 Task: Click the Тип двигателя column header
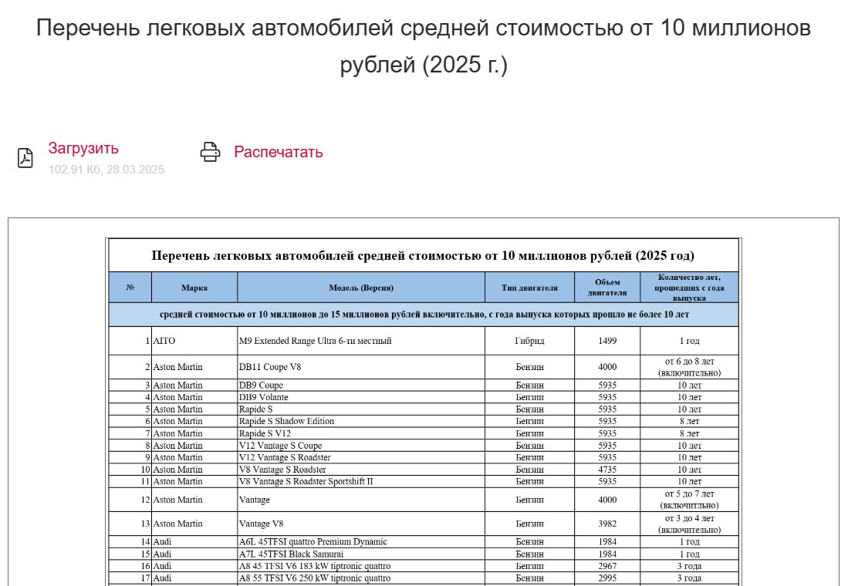[529, 288]
